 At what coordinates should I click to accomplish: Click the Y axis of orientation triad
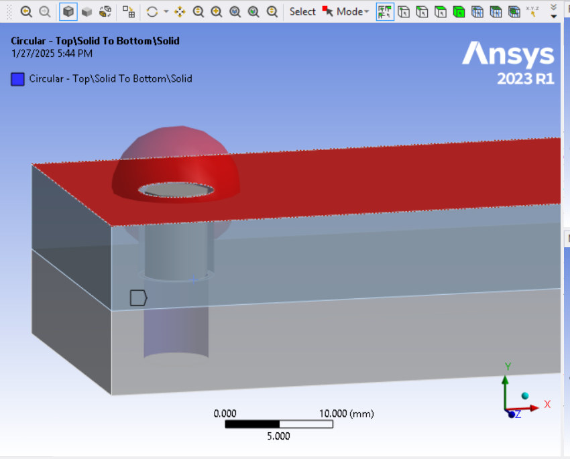pyautogui.click(x=506, y=378)
